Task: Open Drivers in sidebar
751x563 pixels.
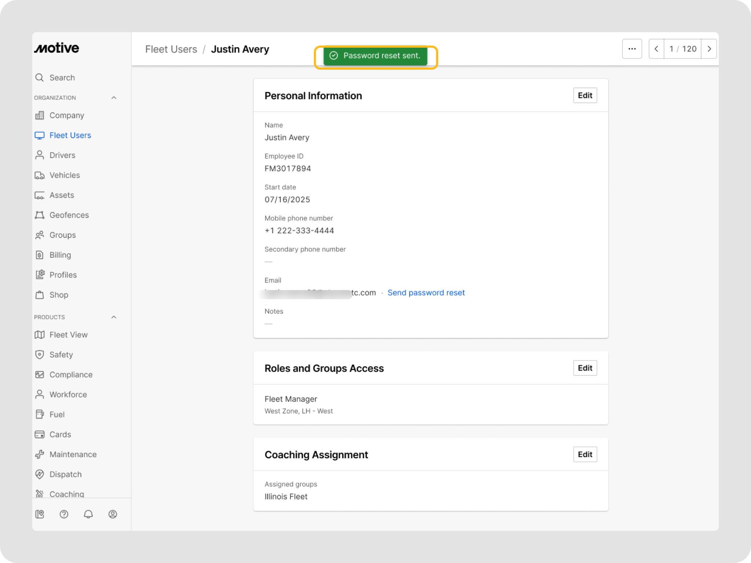Action: [62, 155]
